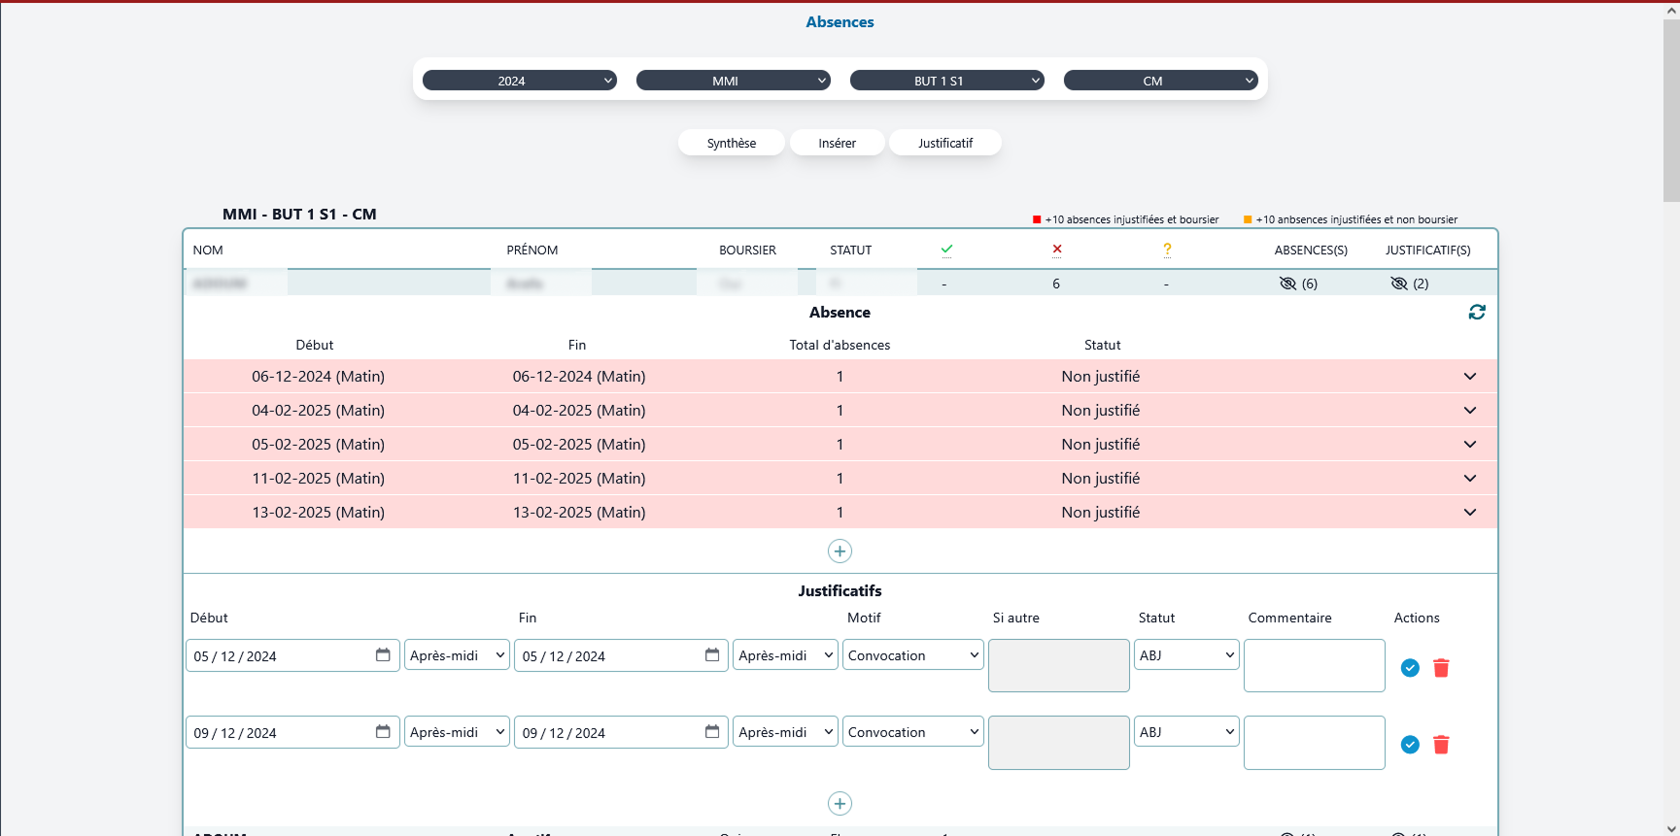The width and height of the screenshot is (1680, 836).
Task: Expand the 06-12-2024 absence row
Action: coord(1470,377)
